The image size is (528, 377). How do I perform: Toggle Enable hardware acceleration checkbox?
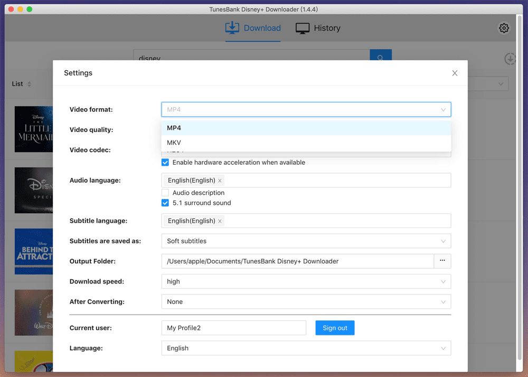[x=165, y=163]
